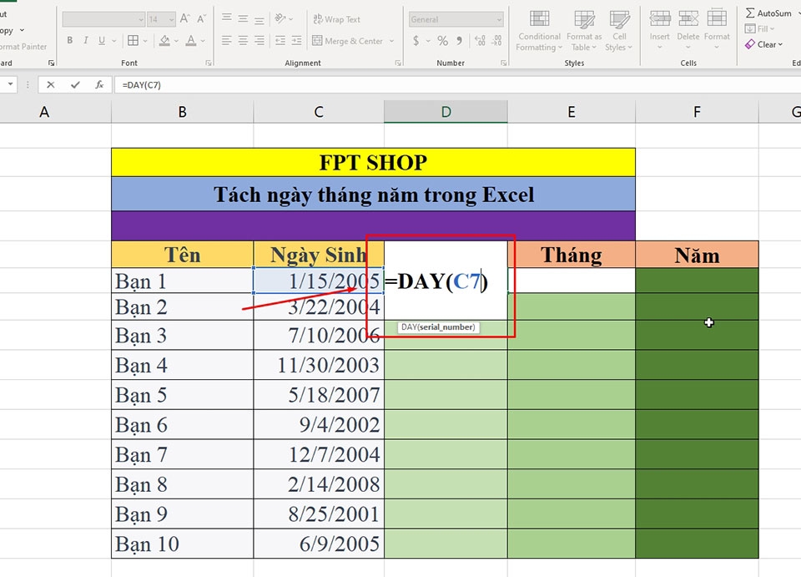Open the Font Color swatch
This screenshot has width=801, height=577.
(x=192, y=40)
